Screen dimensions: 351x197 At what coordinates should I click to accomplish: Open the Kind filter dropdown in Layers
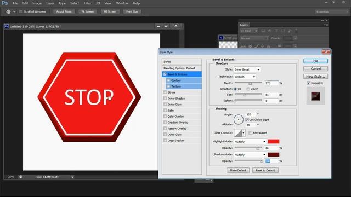(x=249, y=31)
